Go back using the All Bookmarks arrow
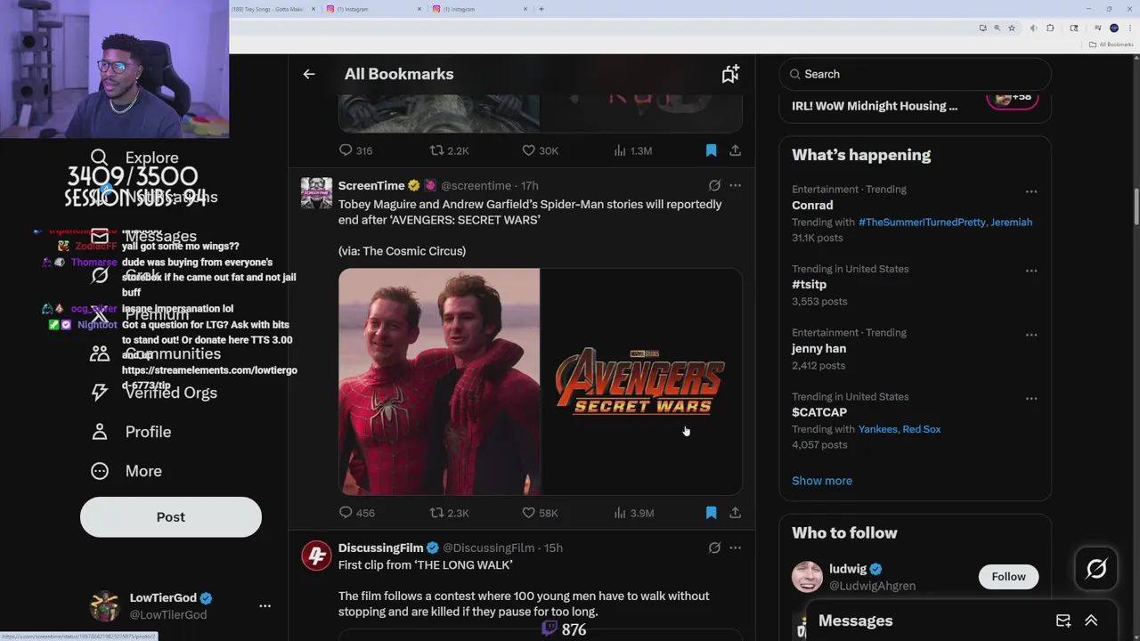 click(309, 74)
